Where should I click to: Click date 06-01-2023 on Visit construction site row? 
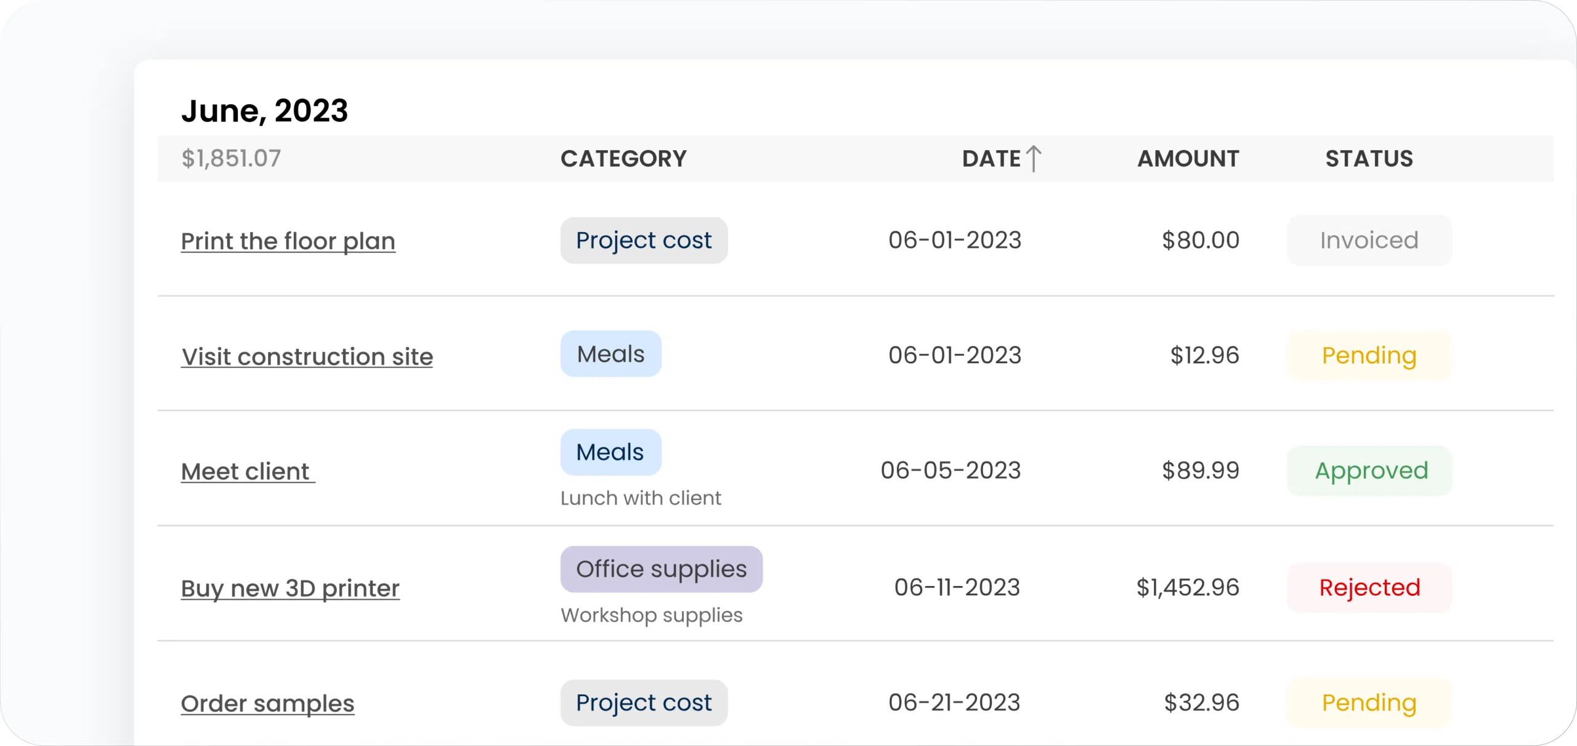[x=955, y=355]
